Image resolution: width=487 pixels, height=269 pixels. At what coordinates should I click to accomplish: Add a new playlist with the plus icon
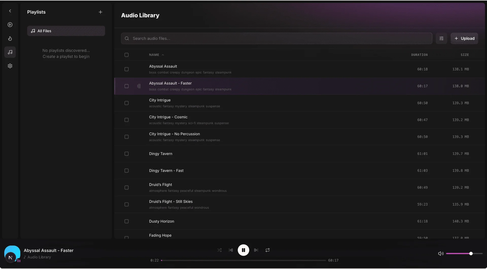point(100,12)
